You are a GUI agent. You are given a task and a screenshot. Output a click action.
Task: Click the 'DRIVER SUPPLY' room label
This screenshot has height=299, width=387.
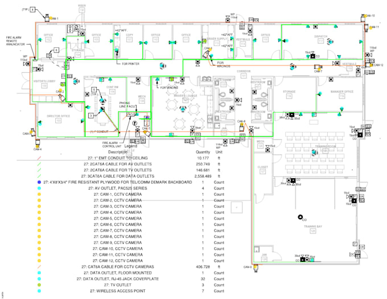pos(217,39)
